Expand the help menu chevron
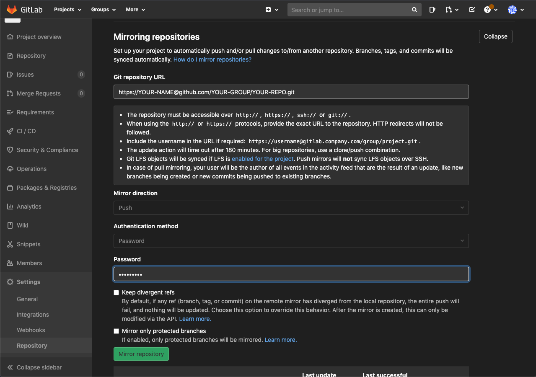The image size is (536, 377). [x=496, y=10]
